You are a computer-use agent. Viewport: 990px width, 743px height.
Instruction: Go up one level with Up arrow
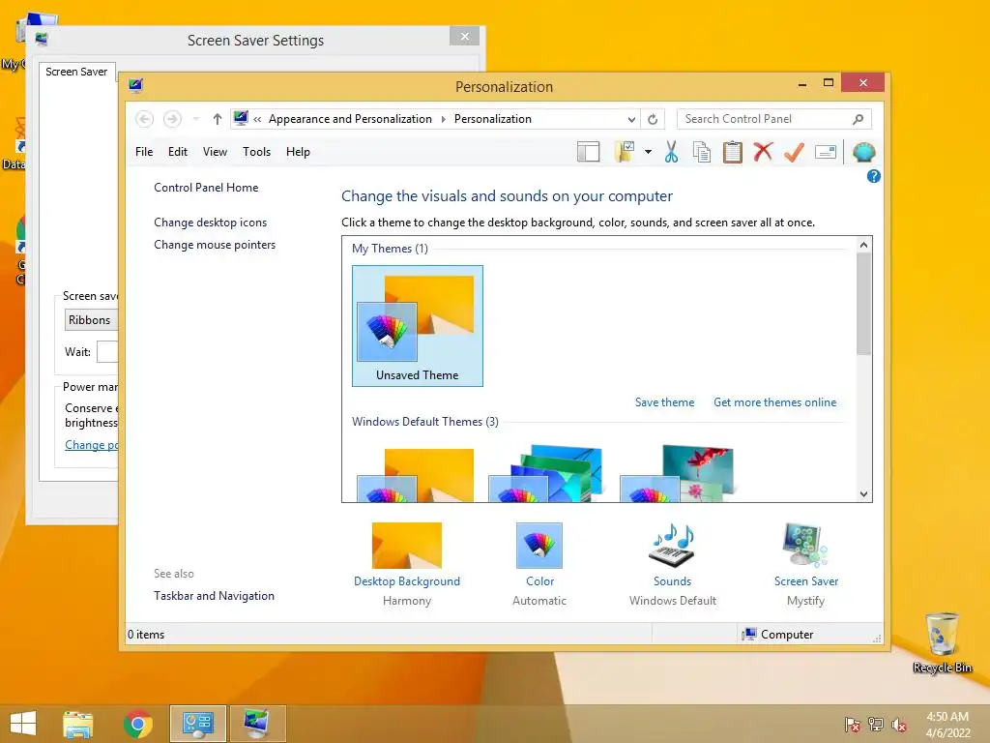(218, 119)
